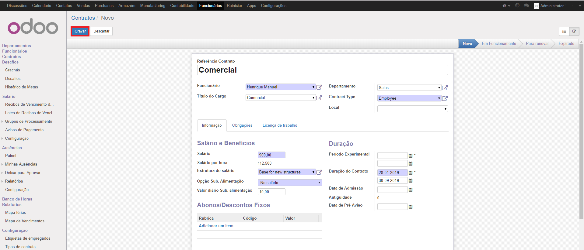Click the Gravar button
Screen dimensions: 584x250
(x=80, y=31)
